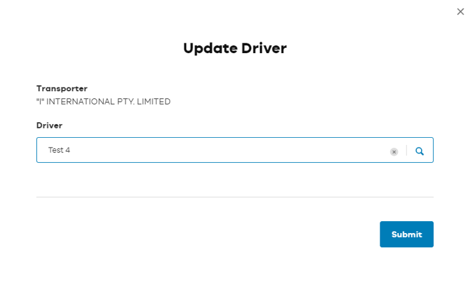Screen dimensions: 473x294
Task: Click the Driver field label
Action: click(49, 125)
